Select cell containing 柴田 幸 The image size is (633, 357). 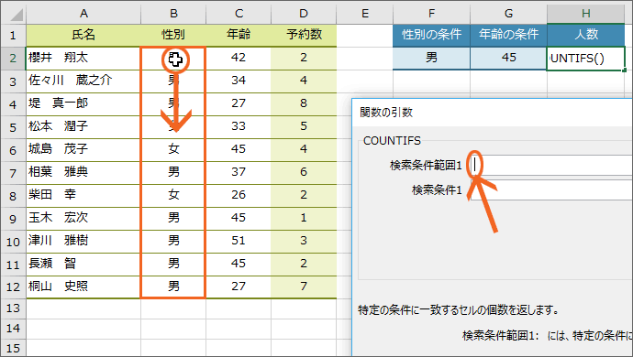[x=83, y=195]
